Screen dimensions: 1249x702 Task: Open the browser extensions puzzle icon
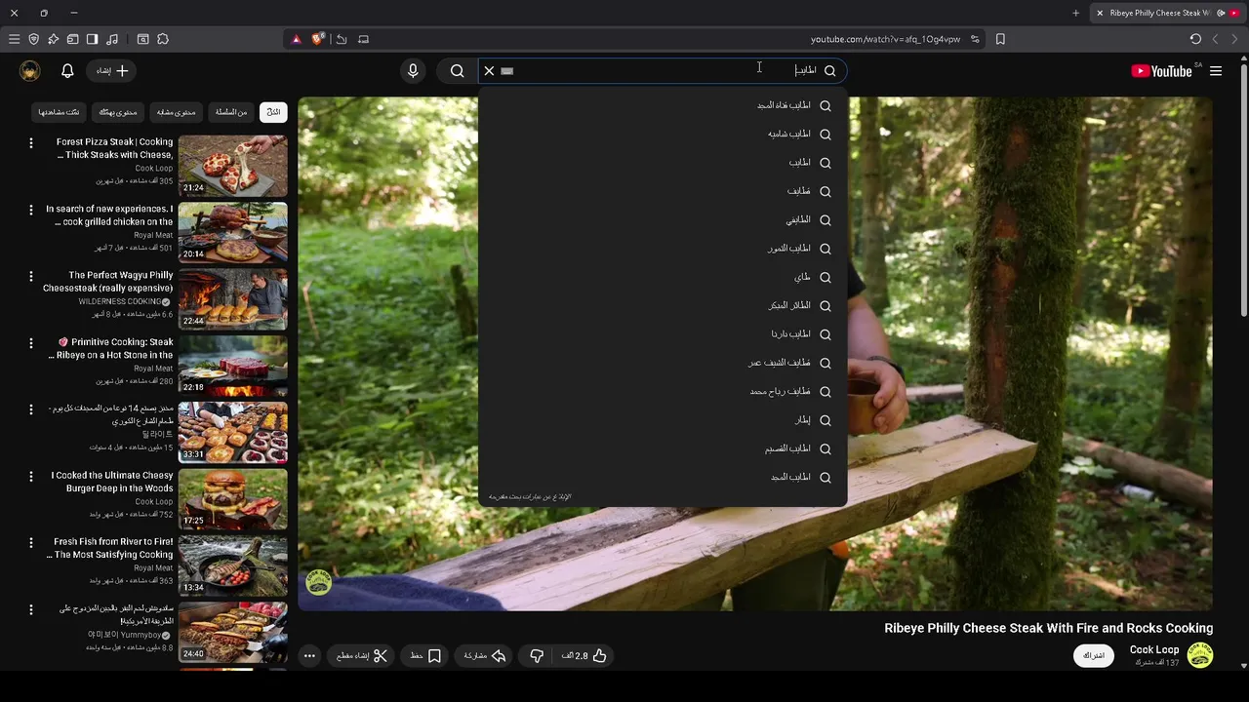163,39
